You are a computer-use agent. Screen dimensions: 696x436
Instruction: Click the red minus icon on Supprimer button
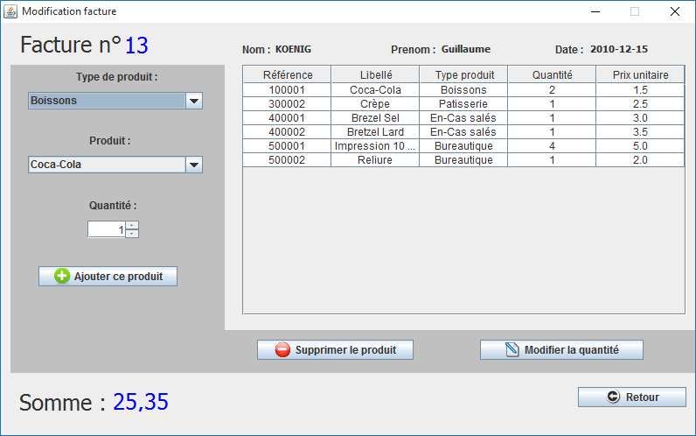(282, 350)
